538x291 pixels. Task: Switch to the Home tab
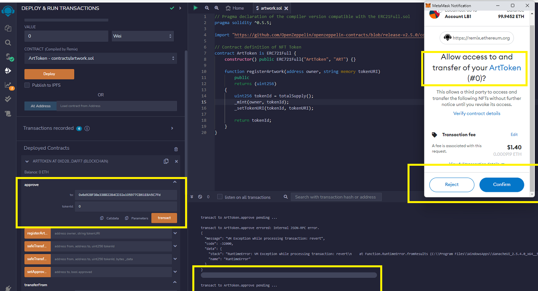tap(235, 8)
